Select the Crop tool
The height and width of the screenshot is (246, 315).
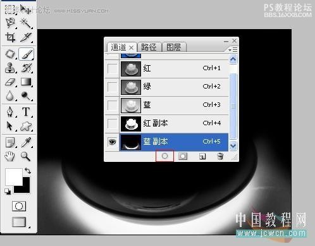pyautogui.click(x=10, y=37)
